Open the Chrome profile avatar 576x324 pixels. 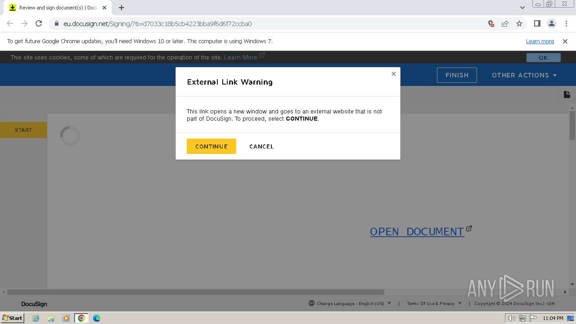(551, 23)
